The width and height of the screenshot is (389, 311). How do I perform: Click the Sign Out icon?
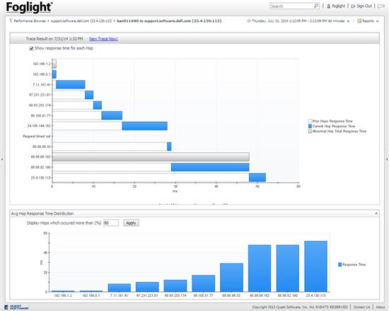pyautogui.click(x=353, y=6)
